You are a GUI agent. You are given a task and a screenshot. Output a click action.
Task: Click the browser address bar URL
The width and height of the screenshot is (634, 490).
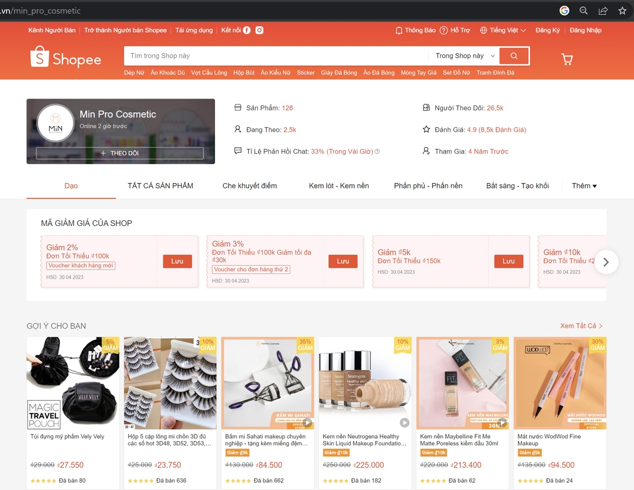(x=40, y=10)
